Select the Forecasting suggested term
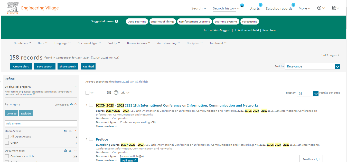 coord(250,21)
